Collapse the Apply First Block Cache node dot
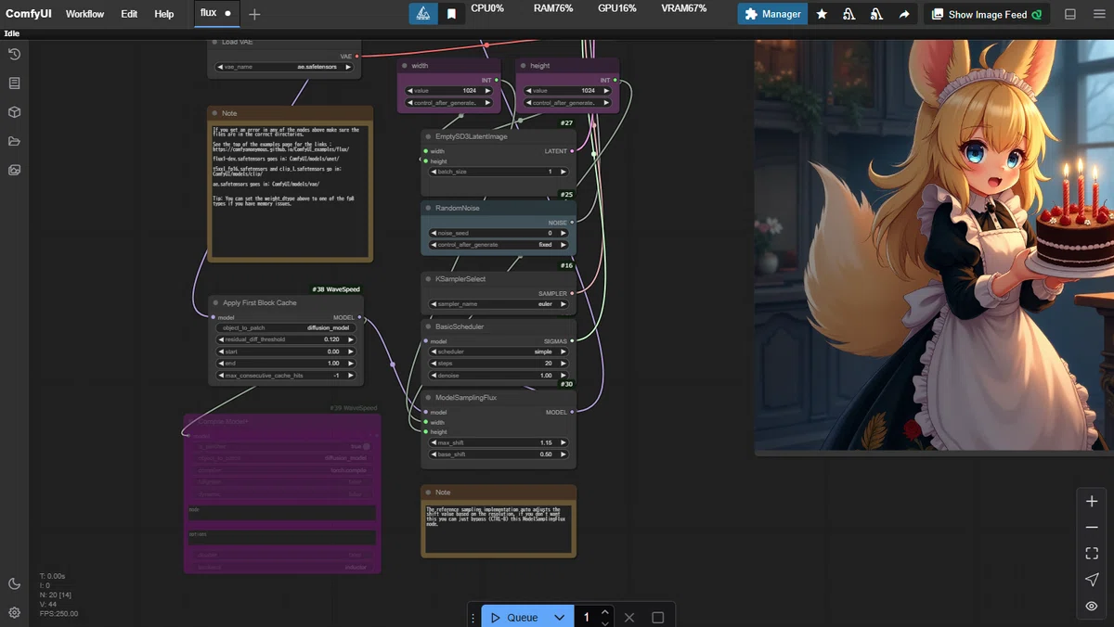1114x627 pixels. pos(216,303)
